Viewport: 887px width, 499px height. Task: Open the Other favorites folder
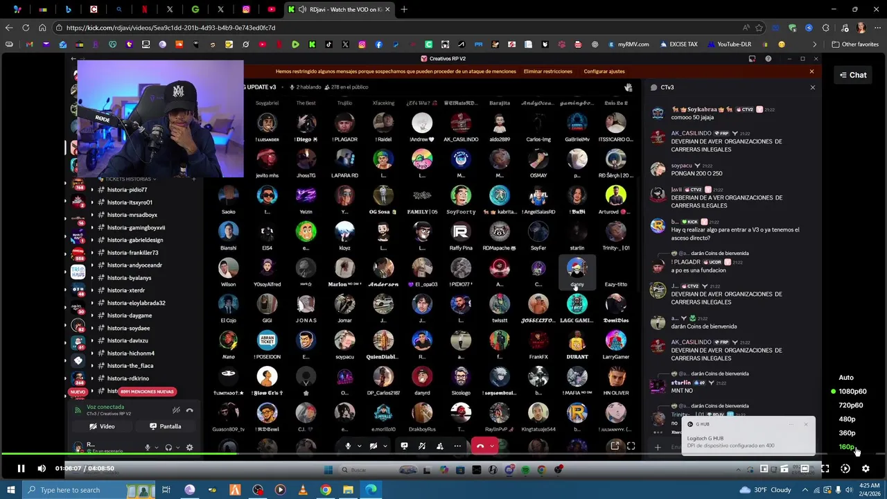point(855,44)
